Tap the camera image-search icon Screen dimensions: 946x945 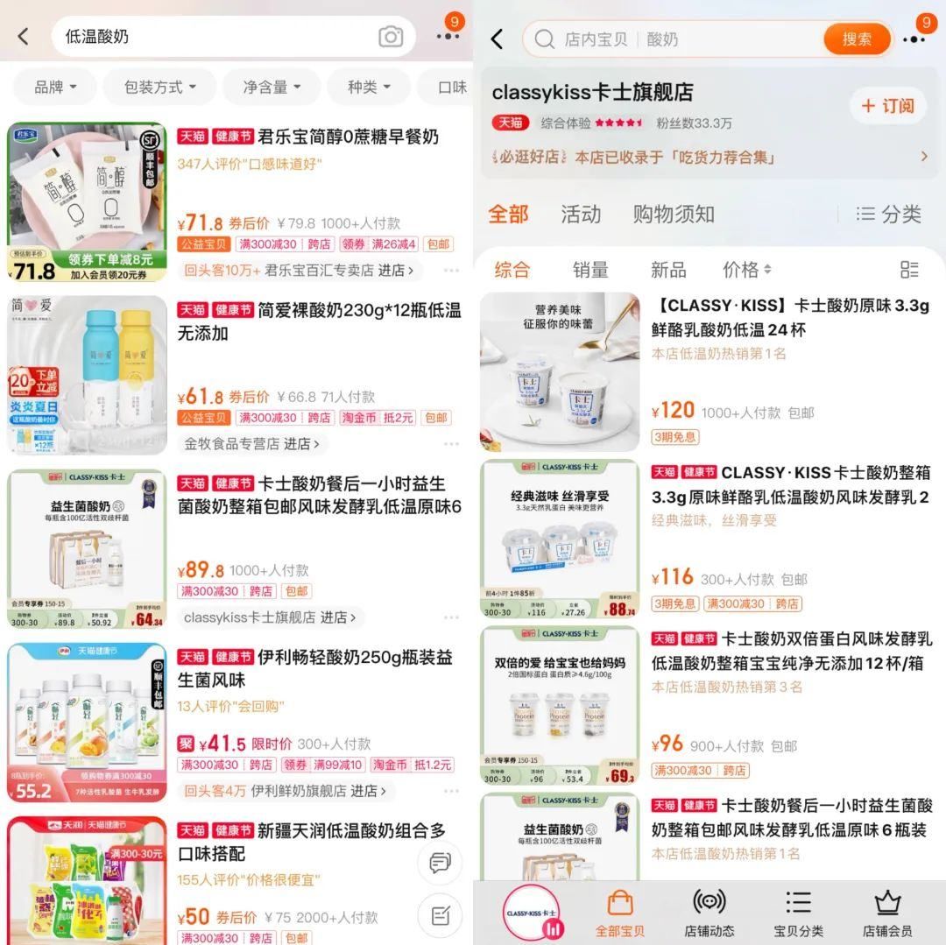pyautogui.click(x=391, y=37)
